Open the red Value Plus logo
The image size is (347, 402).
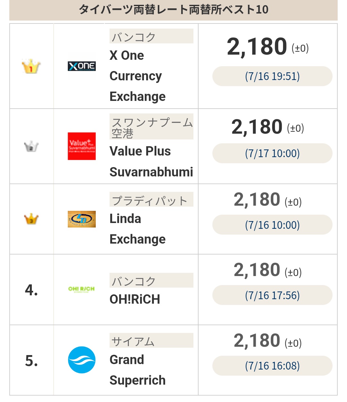coord(82,146)
